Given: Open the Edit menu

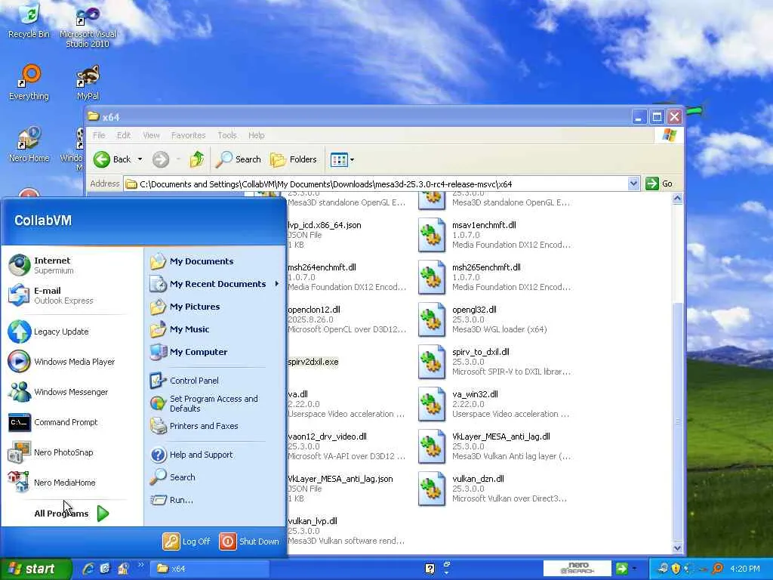Looking at the screenshot, I should point(124,135).
